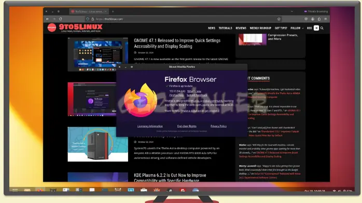Image resolution: width=362 pixels, height=203 pixels.
Task: Click the Firefox icon in the taskbar
Action: (x=40, y=190)
